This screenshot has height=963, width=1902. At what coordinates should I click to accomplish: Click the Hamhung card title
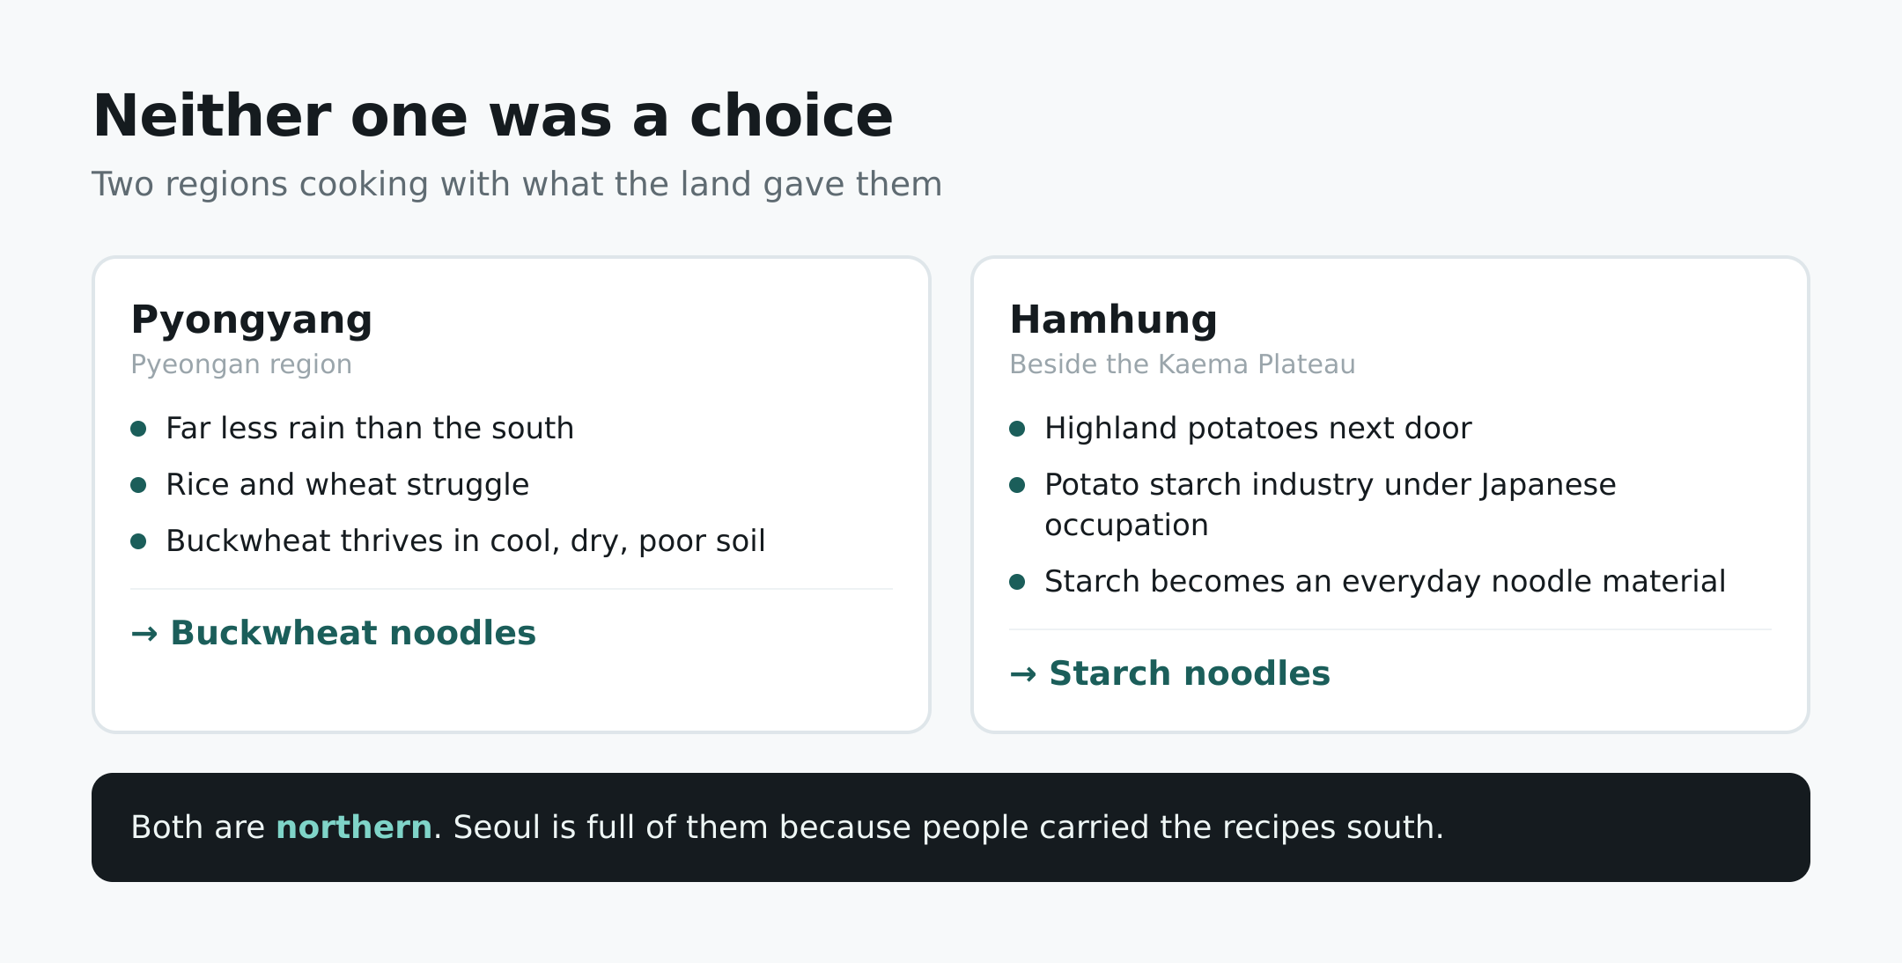coord(1113,320)
